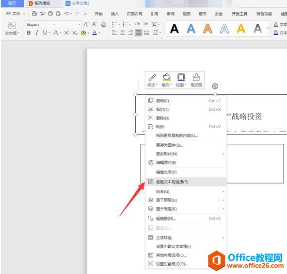Click the 文件 menu button
The image size is (287, 274).
16,14
